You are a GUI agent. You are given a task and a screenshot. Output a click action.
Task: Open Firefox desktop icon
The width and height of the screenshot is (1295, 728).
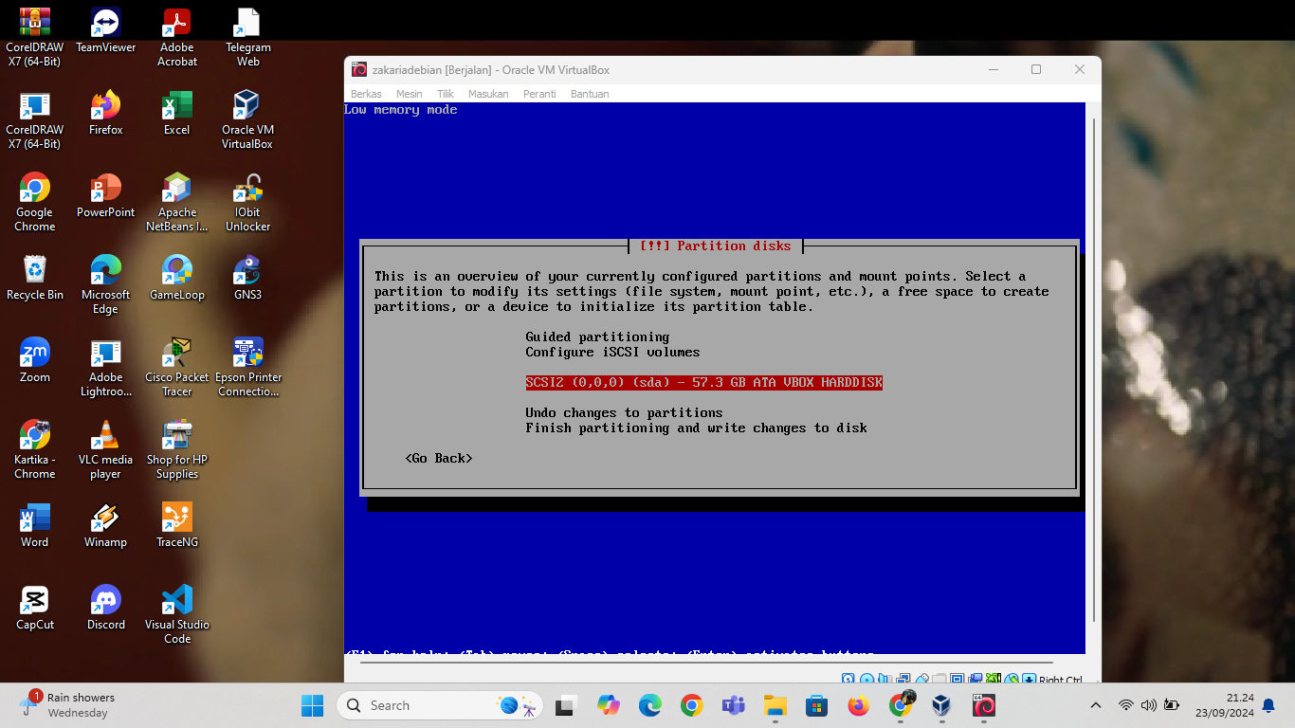(x=105, y=114)
